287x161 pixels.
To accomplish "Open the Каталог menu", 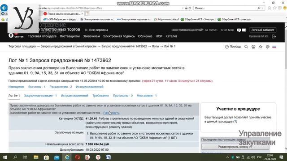I will [x=171, y=36].
